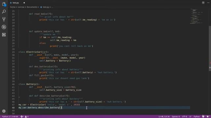Click 'class Battery():' declaration
Screen dimensions: 211x118
pyautogui.click(x=29, y=84)
